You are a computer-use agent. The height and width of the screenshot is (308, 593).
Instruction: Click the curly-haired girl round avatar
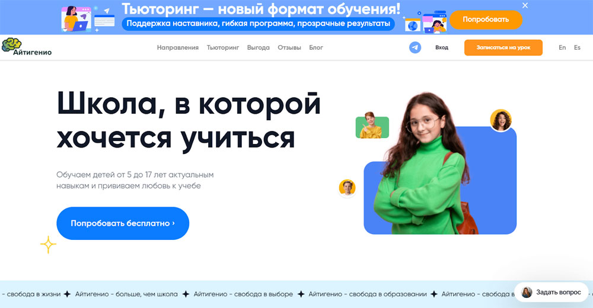(500, 120)
